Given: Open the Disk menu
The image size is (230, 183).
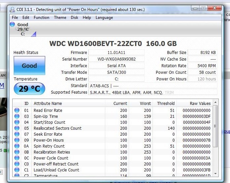Looking at the screenshot, I should click(x=74, y=18).
